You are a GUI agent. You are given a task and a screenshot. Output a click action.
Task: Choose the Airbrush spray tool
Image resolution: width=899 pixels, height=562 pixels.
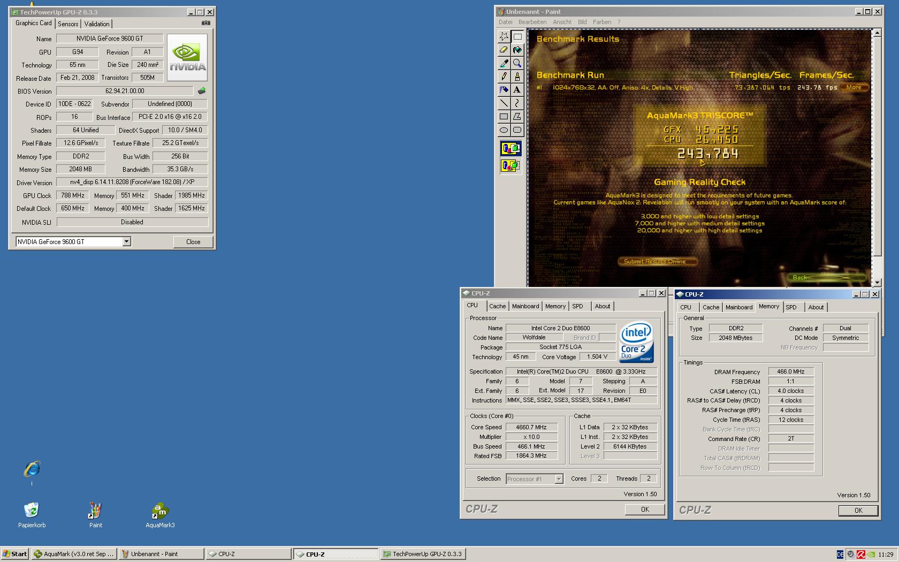504,90
